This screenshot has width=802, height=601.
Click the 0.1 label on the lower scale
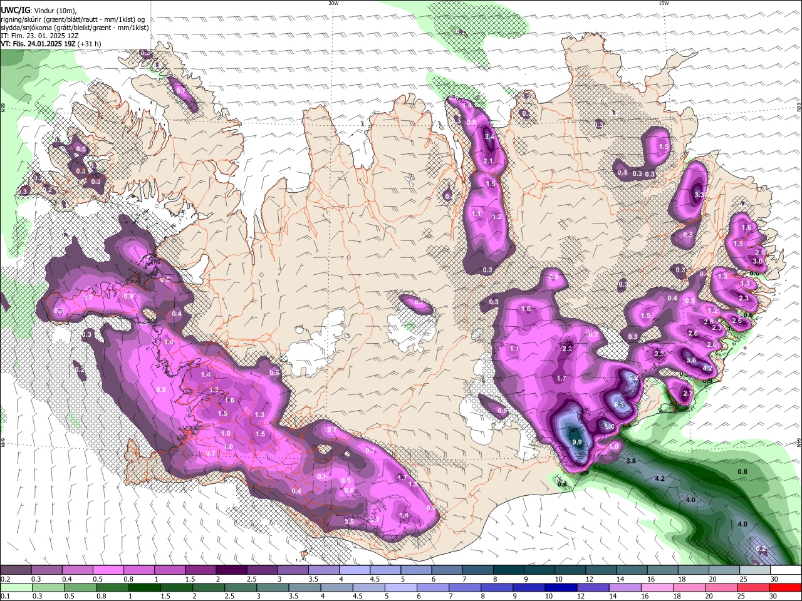point(4,595)
